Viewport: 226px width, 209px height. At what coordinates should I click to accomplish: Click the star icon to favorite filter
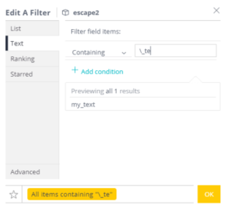pyautogui.click(x=14, y=195)
